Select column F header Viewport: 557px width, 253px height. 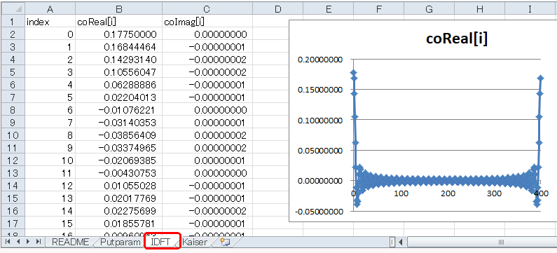pos(378,8)
